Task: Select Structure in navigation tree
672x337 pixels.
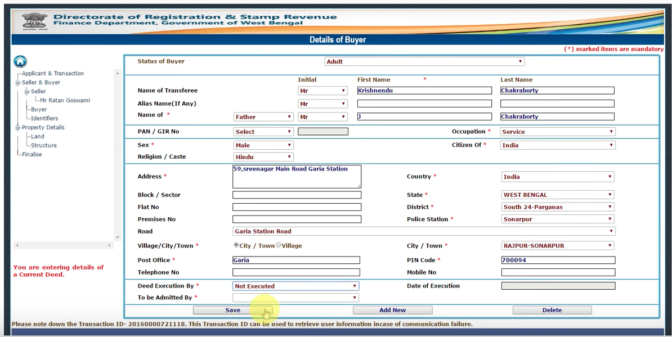Action: click(44, 145)
